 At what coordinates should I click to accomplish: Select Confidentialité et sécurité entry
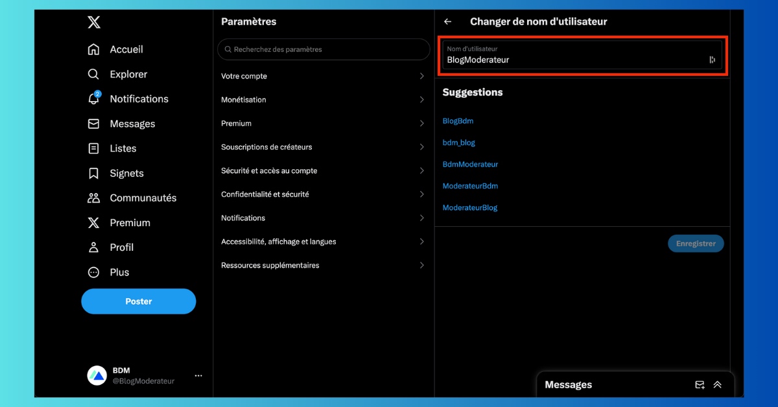324,194
